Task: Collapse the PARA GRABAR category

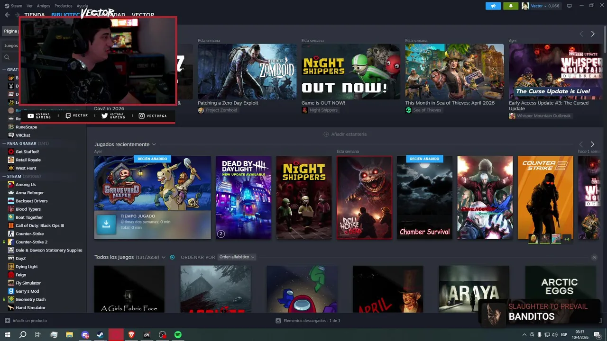Action: coord(4,144)
